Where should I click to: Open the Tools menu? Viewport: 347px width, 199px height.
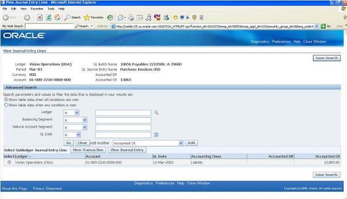[x=51, y=9]
